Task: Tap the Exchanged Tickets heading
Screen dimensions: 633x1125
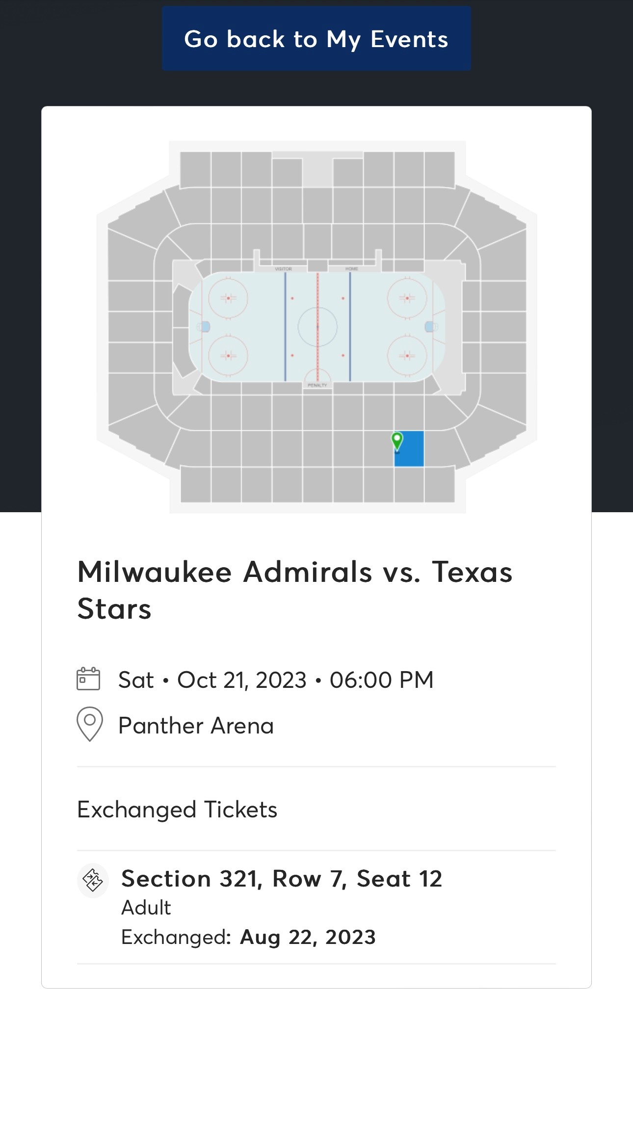Action: point(177,810)
